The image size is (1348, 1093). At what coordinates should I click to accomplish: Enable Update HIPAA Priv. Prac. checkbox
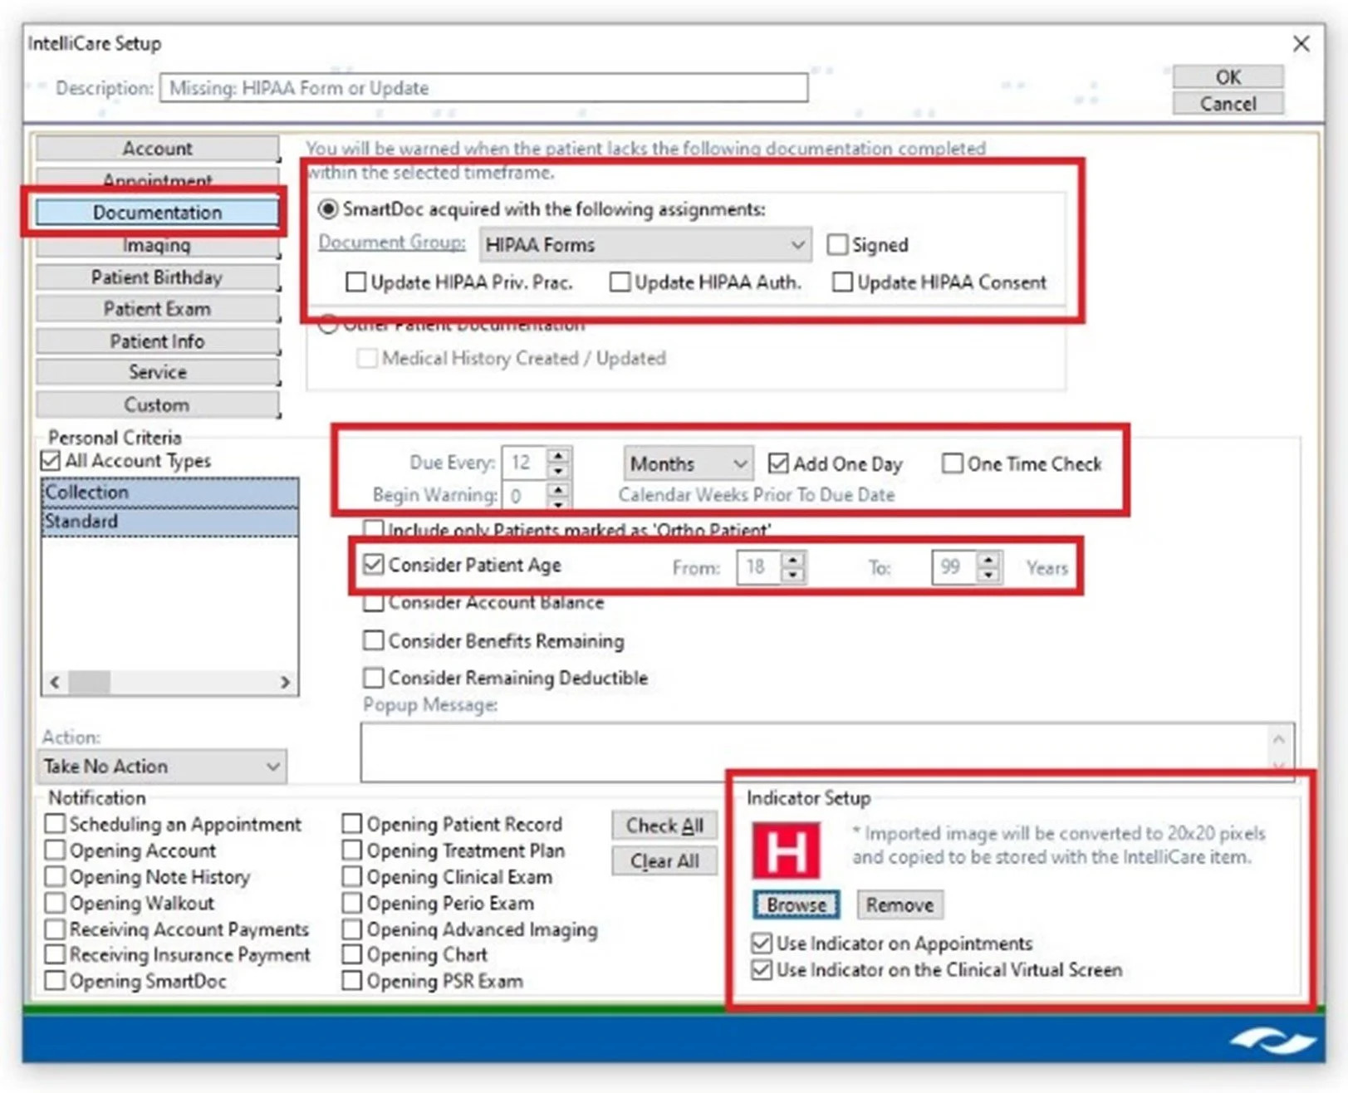[x=355, y=282]
